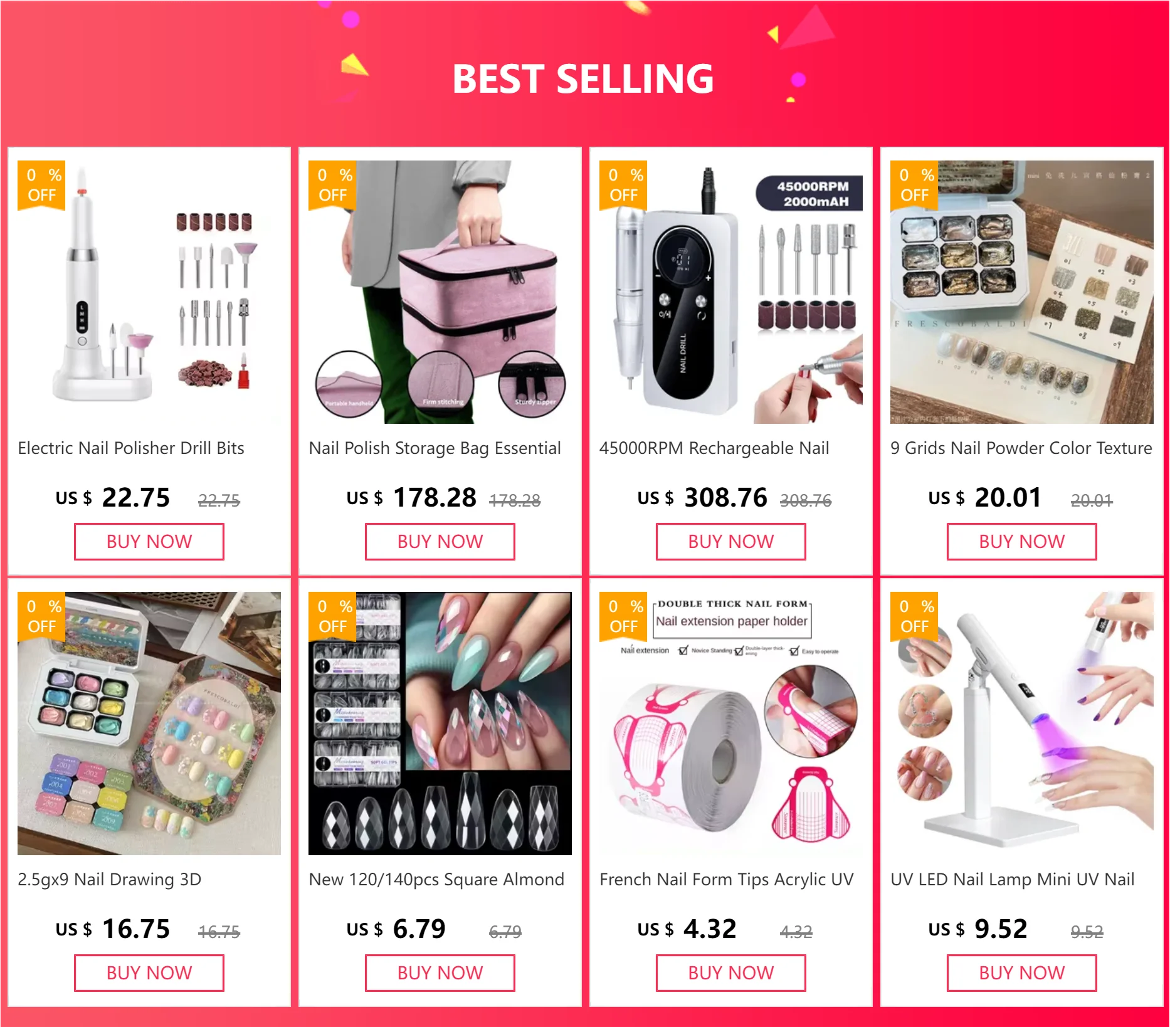This screenshot has height=1027, width=1170.
Task: Click the 0% OFF badge on Electric Nail Polisher
Action: click(41, 186)
